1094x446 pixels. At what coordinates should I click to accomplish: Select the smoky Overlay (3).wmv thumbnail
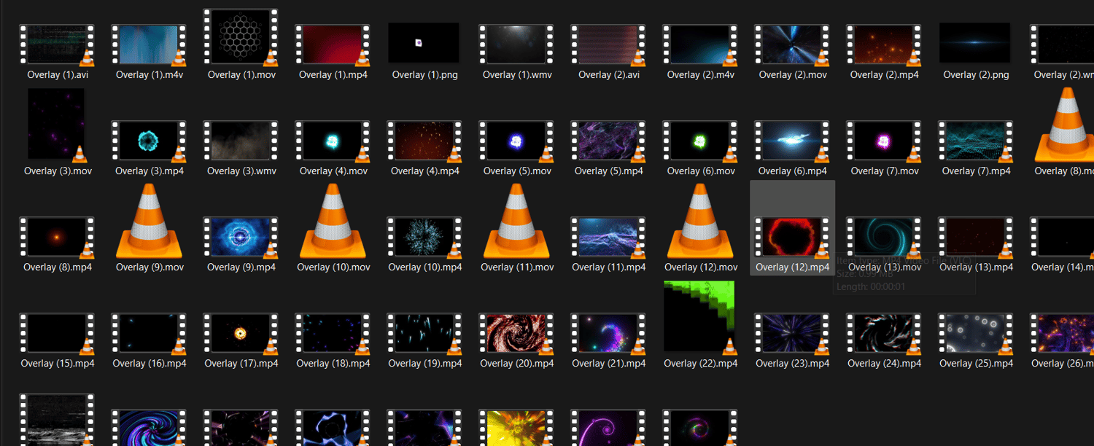click(241, 141)
